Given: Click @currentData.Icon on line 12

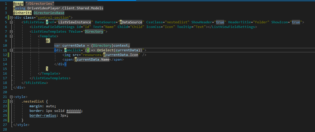Looking at the screenshot, I should pyautogui.click(x=121, y=55).
